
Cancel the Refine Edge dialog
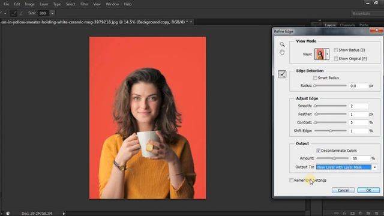pos(343,190)
